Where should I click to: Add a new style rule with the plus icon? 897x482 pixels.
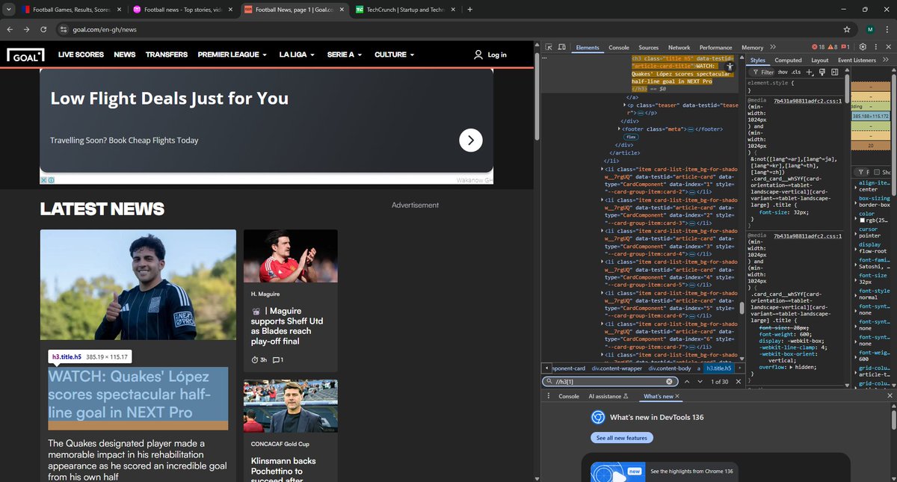click(810, 72)
